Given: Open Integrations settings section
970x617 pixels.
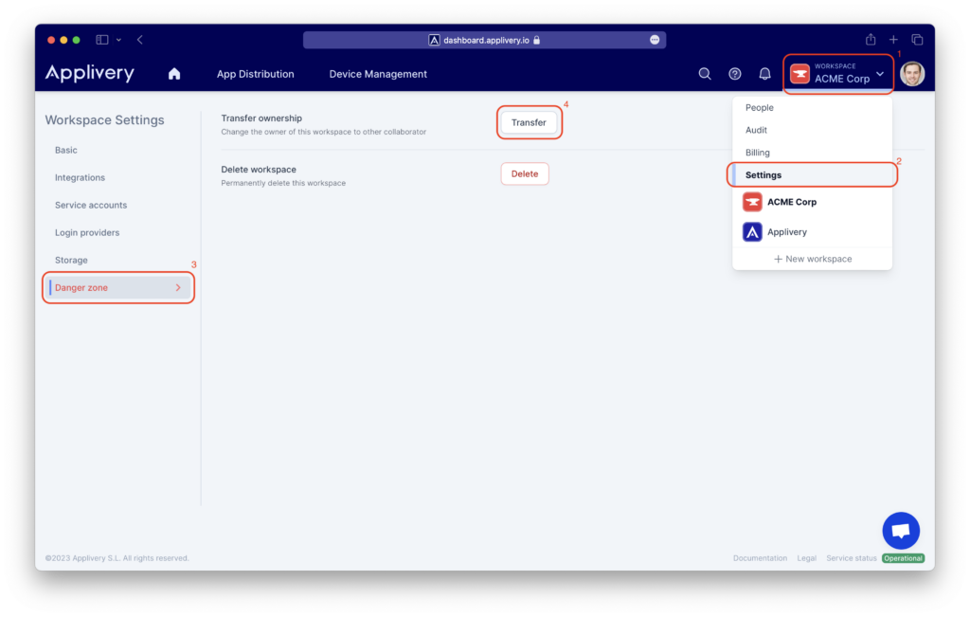Looking at the screenshot, I should (x=80, y=177).
